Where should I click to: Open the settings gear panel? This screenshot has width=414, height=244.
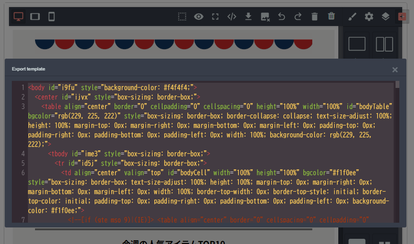coord(369,17)
